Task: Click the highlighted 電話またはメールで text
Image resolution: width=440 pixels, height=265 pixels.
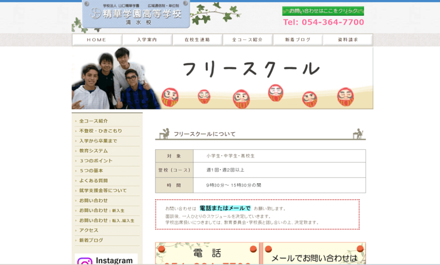Action: tap(225, 208)
